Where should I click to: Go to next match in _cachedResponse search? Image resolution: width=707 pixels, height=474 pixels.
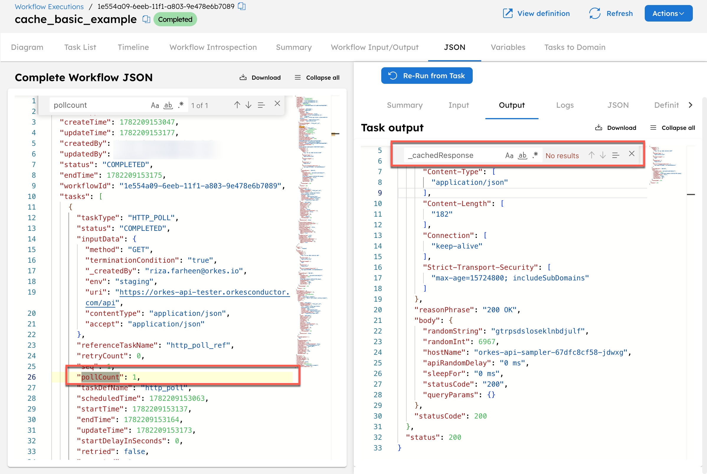[603, 155]
